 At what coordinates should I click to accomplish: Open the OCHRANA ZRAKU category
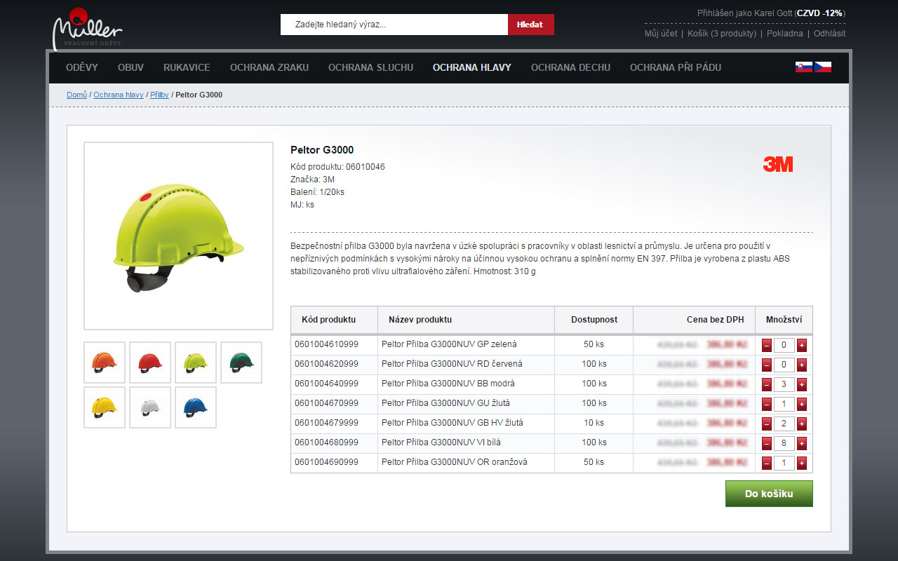tap(269, 67)
